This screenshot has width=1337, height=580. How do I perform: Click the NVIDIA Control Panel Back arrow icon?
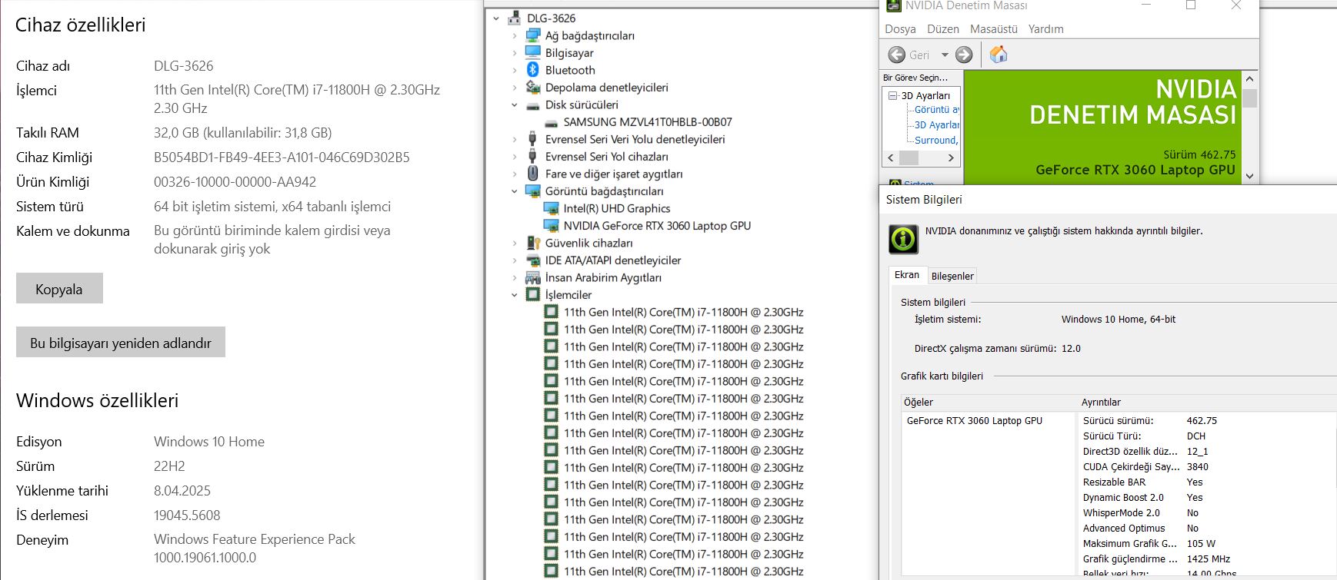896,55
